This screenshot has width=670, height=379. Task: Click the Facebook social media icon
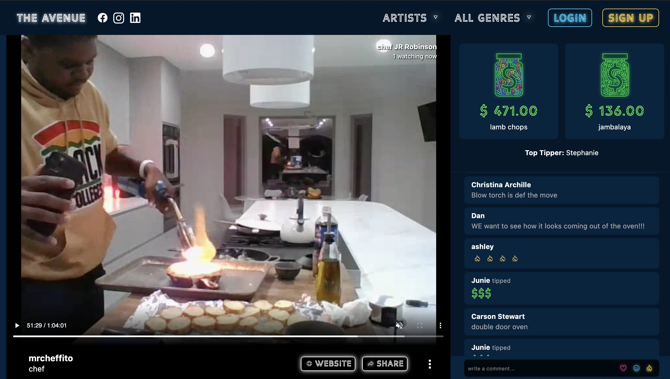102,18
